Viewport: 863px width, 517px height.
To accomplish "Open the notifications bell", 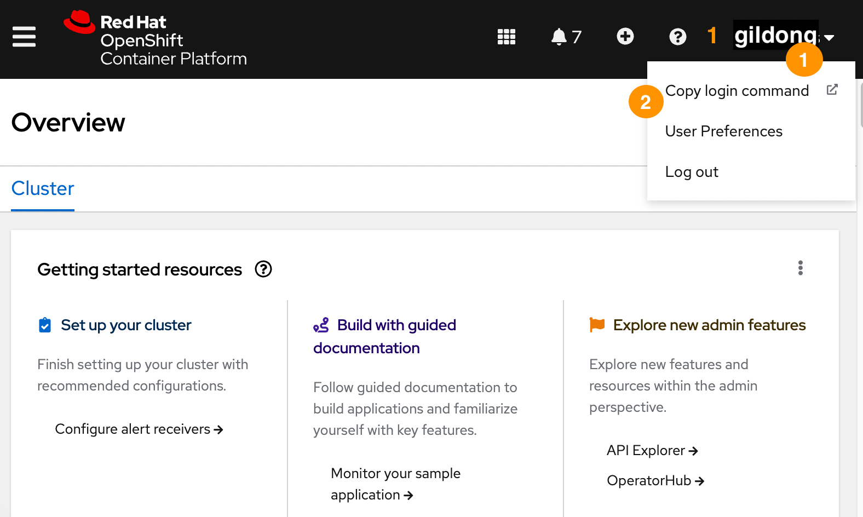I will pos(559,37).
